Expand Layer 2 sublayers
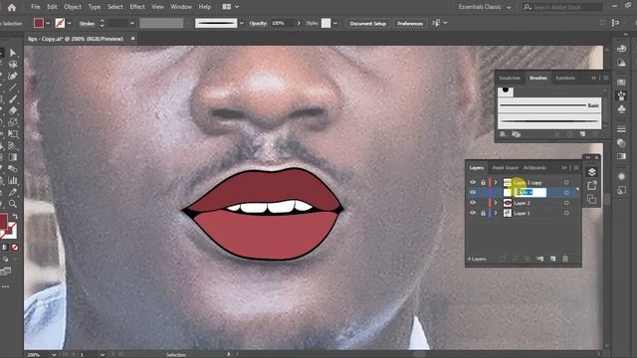The height and width of the screenshot is (358, 637). pos(496,203)
